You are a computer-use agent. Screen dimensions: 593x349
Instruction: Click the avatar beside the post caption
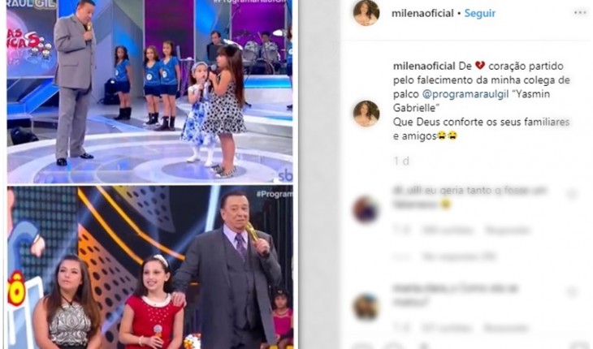(366, 114)
